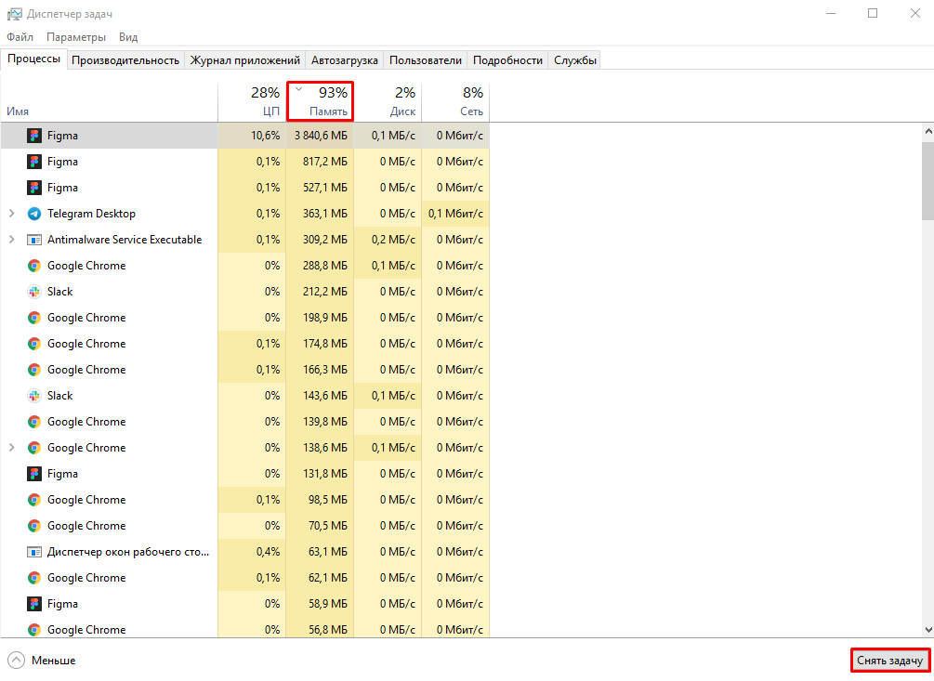This screenshot has width=934, height=681.
Task: Select the Диспетчер окон рабочего сто... name
Action: (x=128, y=552)
